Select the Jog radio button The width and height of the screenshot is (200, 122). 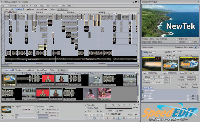click(x=86, y=111)
